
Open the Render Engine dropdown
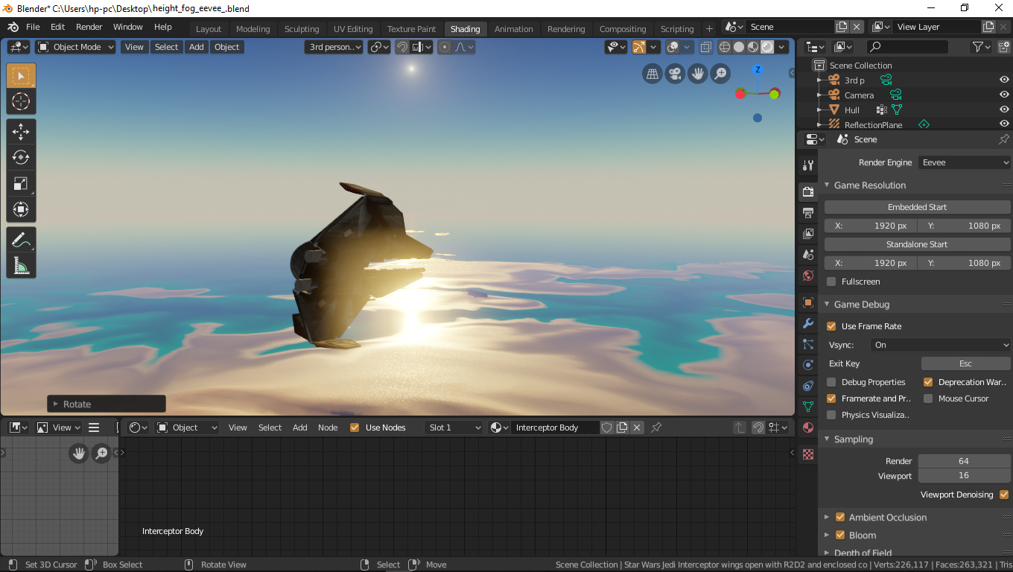964,162
